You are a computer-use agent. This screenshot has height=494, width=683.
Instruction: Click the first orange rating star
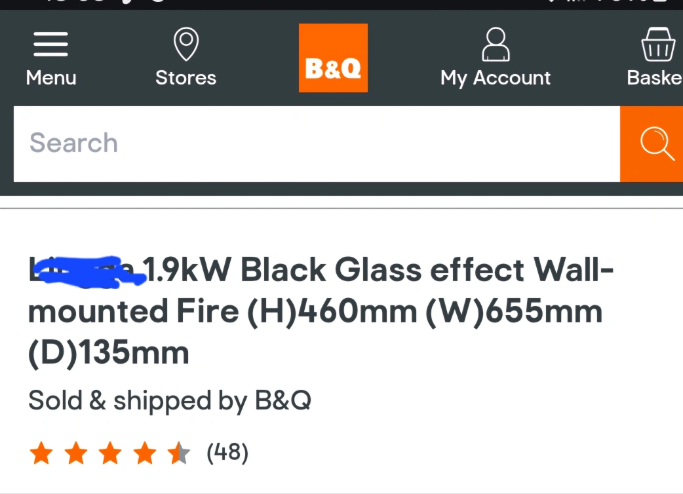coord(41,453)
